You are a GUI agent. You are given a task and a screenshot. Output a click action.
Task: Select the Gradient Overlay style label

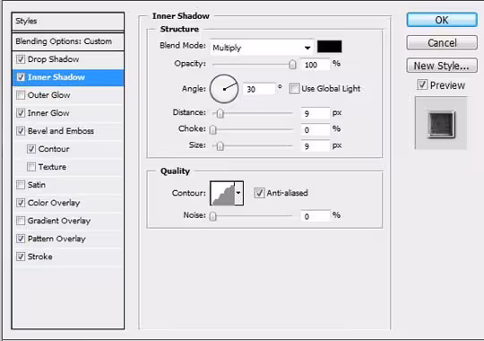click(59, 221)
